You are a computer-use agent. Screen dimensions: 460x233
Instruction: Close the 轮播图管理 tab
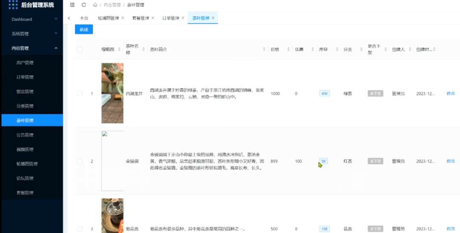[x=123, y=18]
